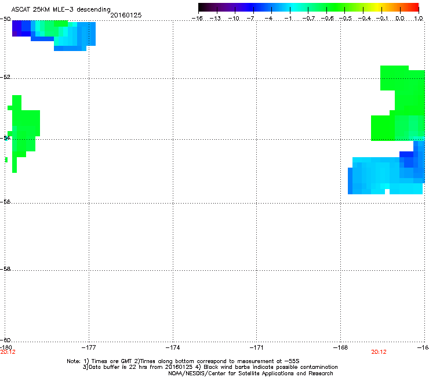429x377 pixels.
Task: Click the '-171' longitude axis label
Action: pos(257,347)
